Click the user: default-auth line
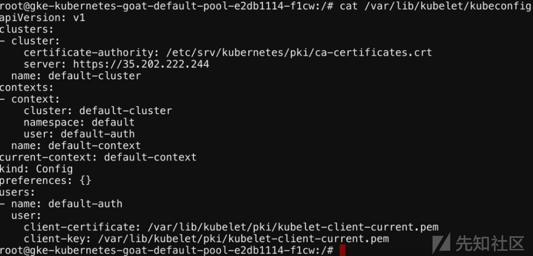The height and width of the screenshot is (256, 533). tap(79, 133)
